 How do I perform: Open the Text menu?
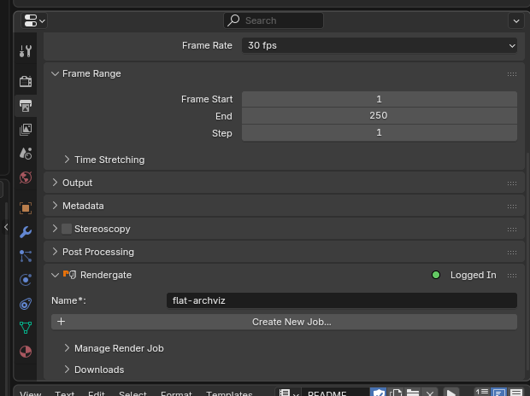tap(65, 393)
